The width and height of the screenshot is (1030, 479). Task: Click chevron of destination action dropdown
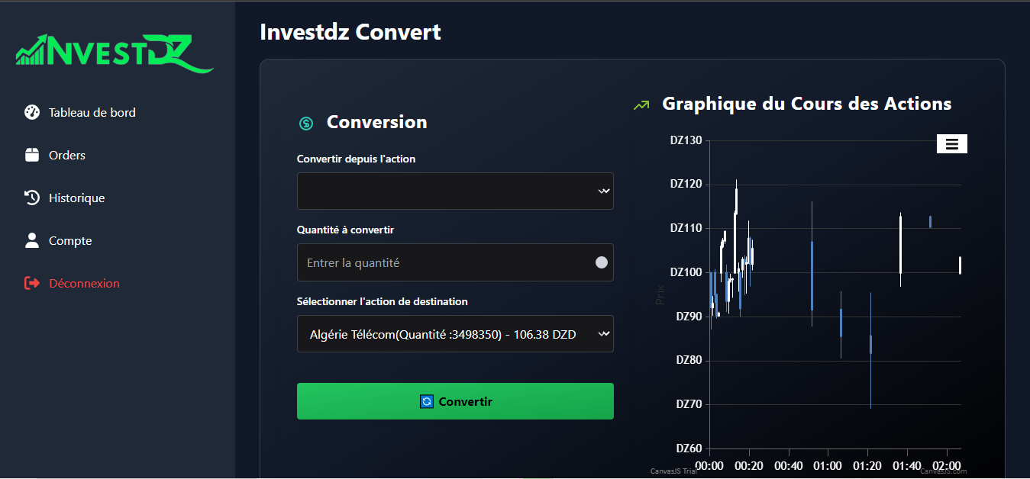point(604,334)
